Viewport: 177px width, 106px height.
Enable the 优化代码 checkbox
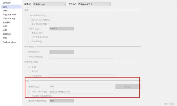click(x=30, y=41)
